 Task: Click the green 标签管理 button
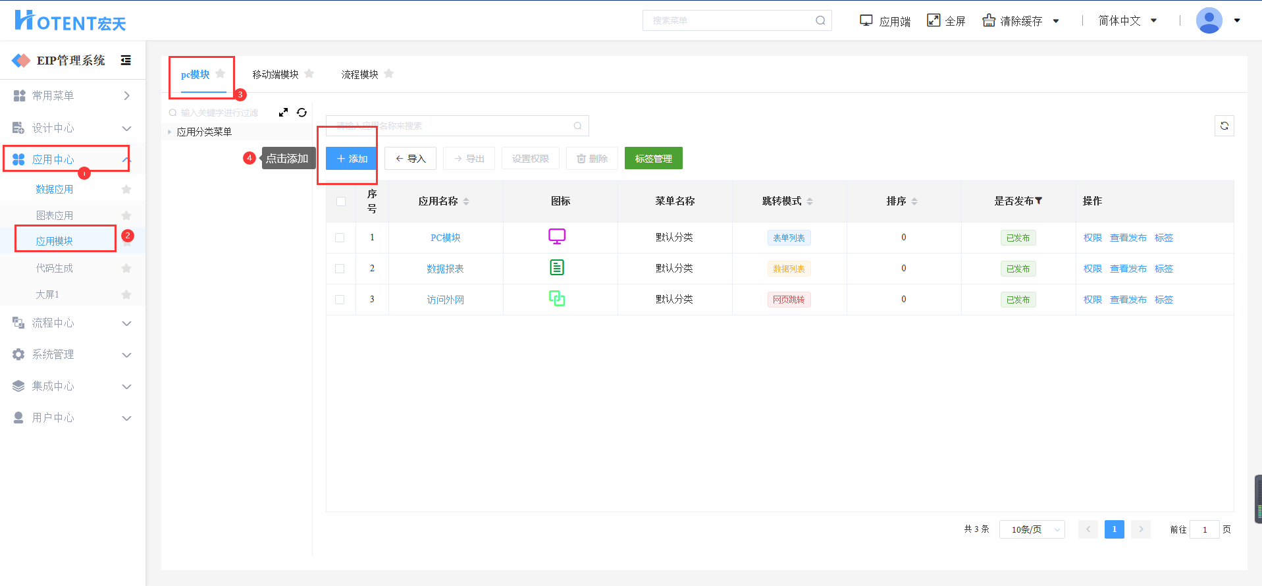click(x=653, y=159)
